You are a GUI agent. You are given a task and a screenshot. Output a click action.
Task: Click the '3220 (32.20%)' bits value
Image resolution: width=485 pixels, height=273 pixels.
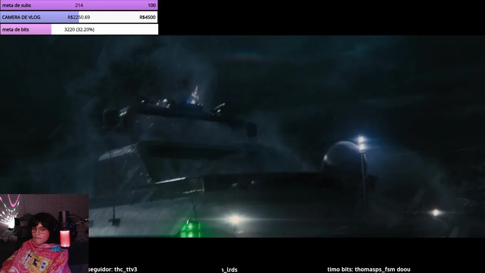tap(79, 30)
